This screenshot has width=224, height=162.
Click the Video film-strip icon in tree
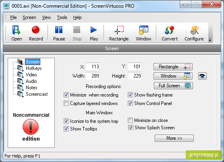point(21,75)
